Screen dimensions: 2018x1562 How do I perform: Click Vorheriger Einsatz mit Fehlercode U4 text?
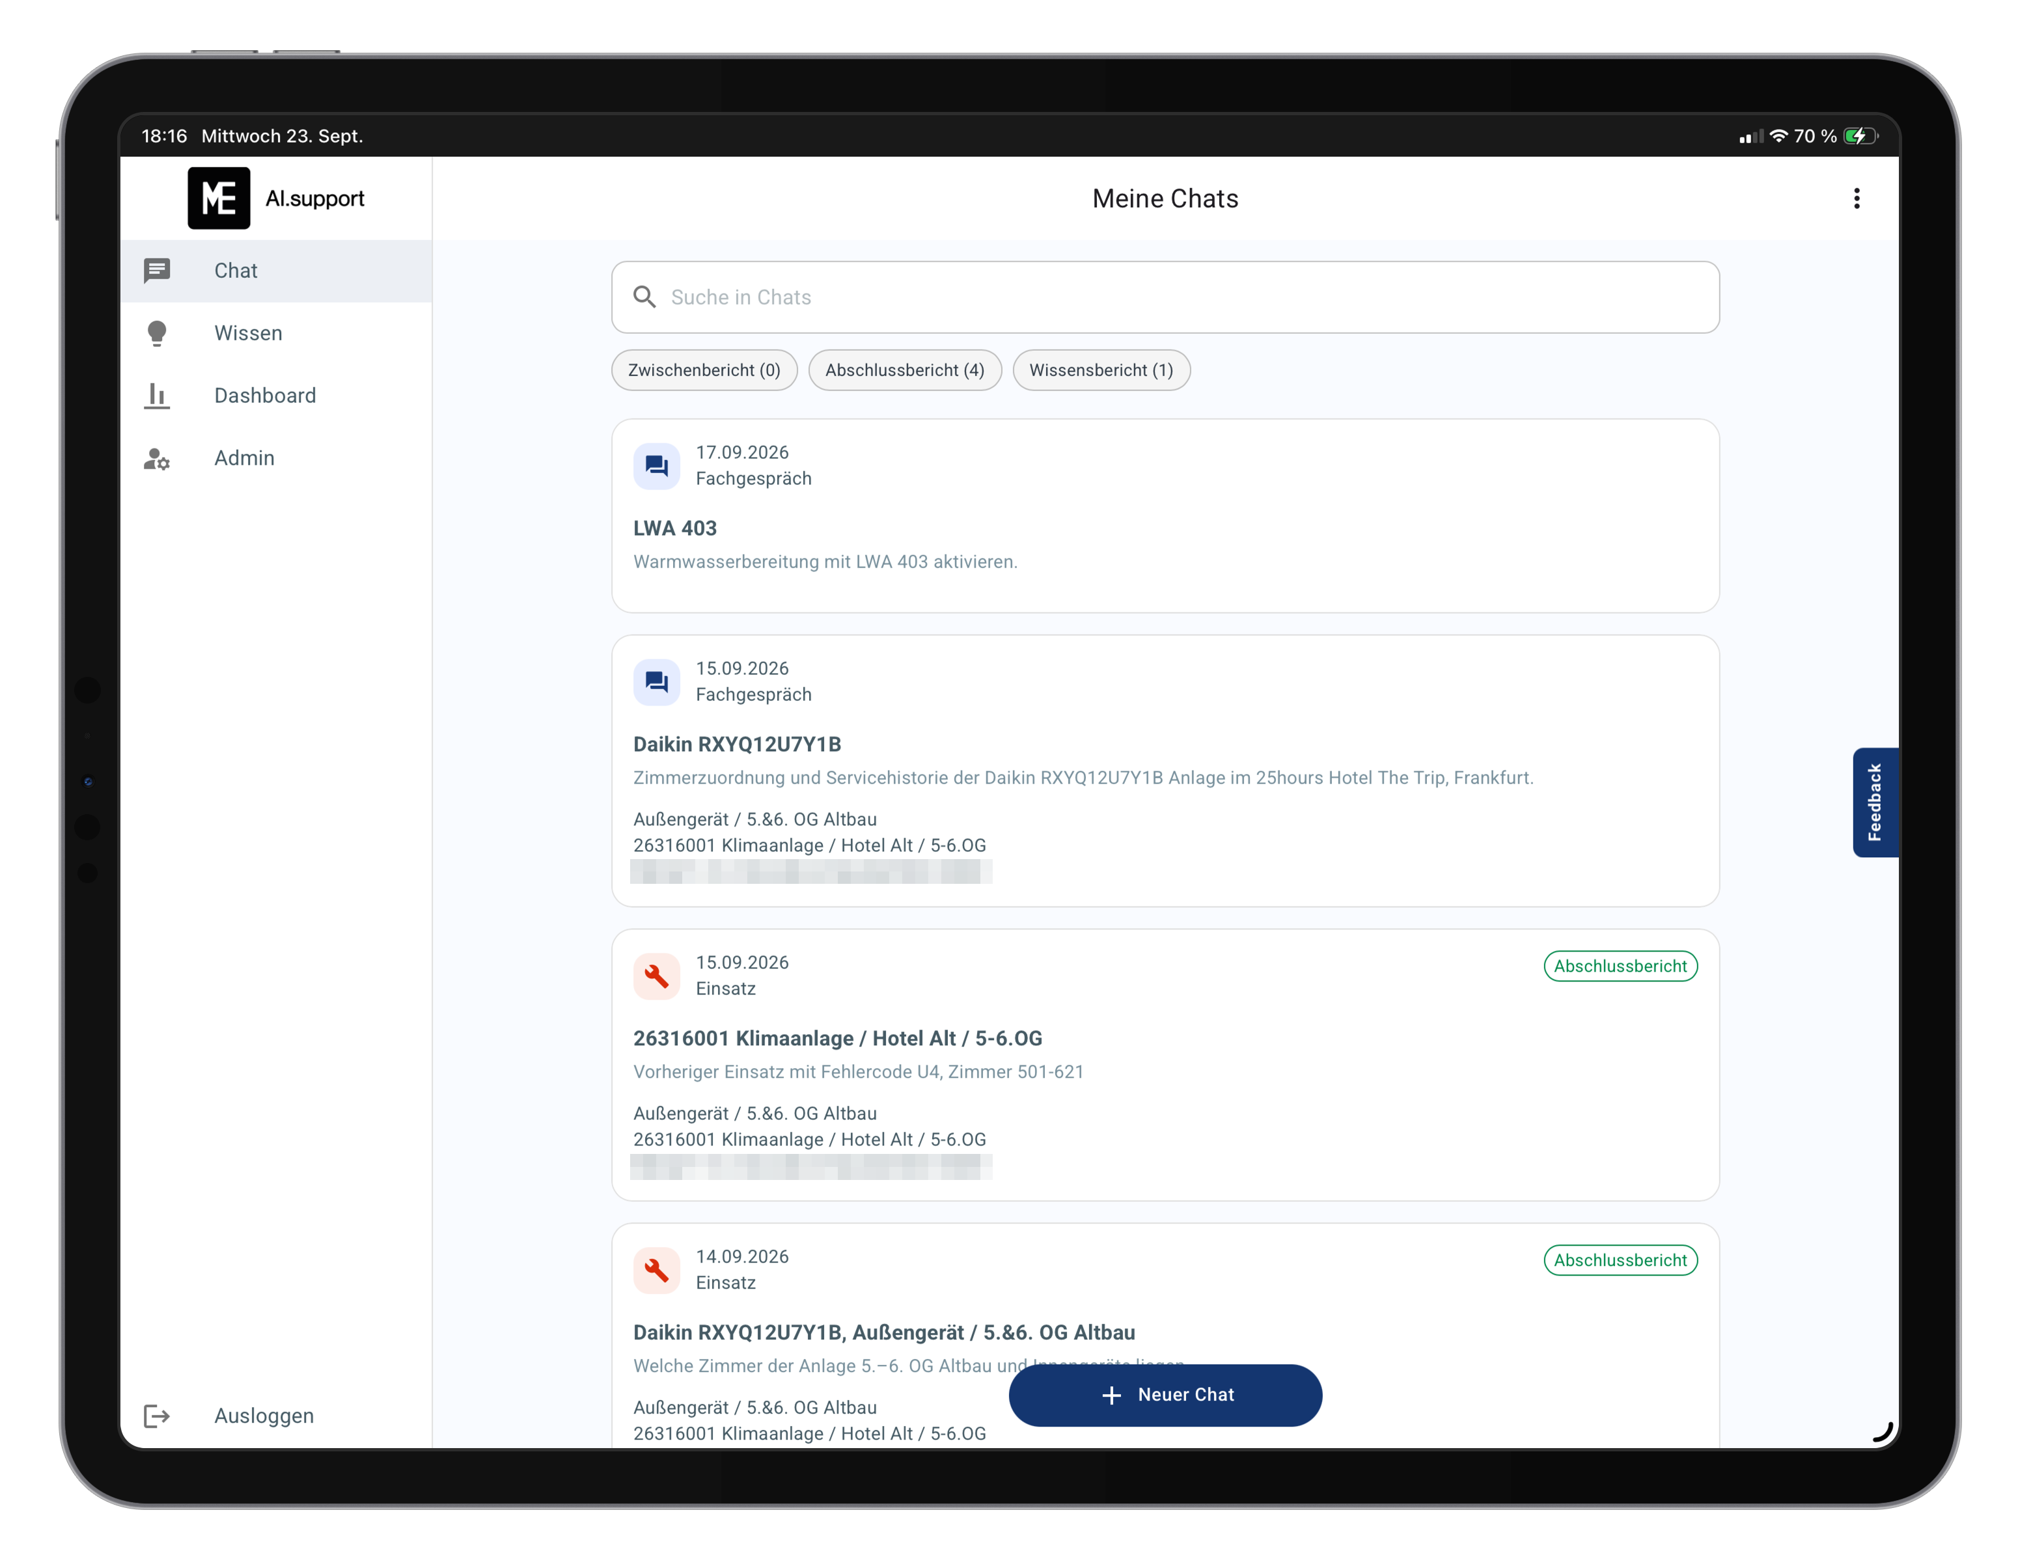857,1071
